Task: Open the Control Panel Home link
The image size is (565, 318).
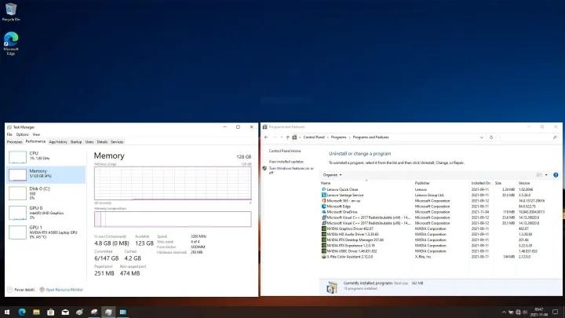Action: coord(285,151)
